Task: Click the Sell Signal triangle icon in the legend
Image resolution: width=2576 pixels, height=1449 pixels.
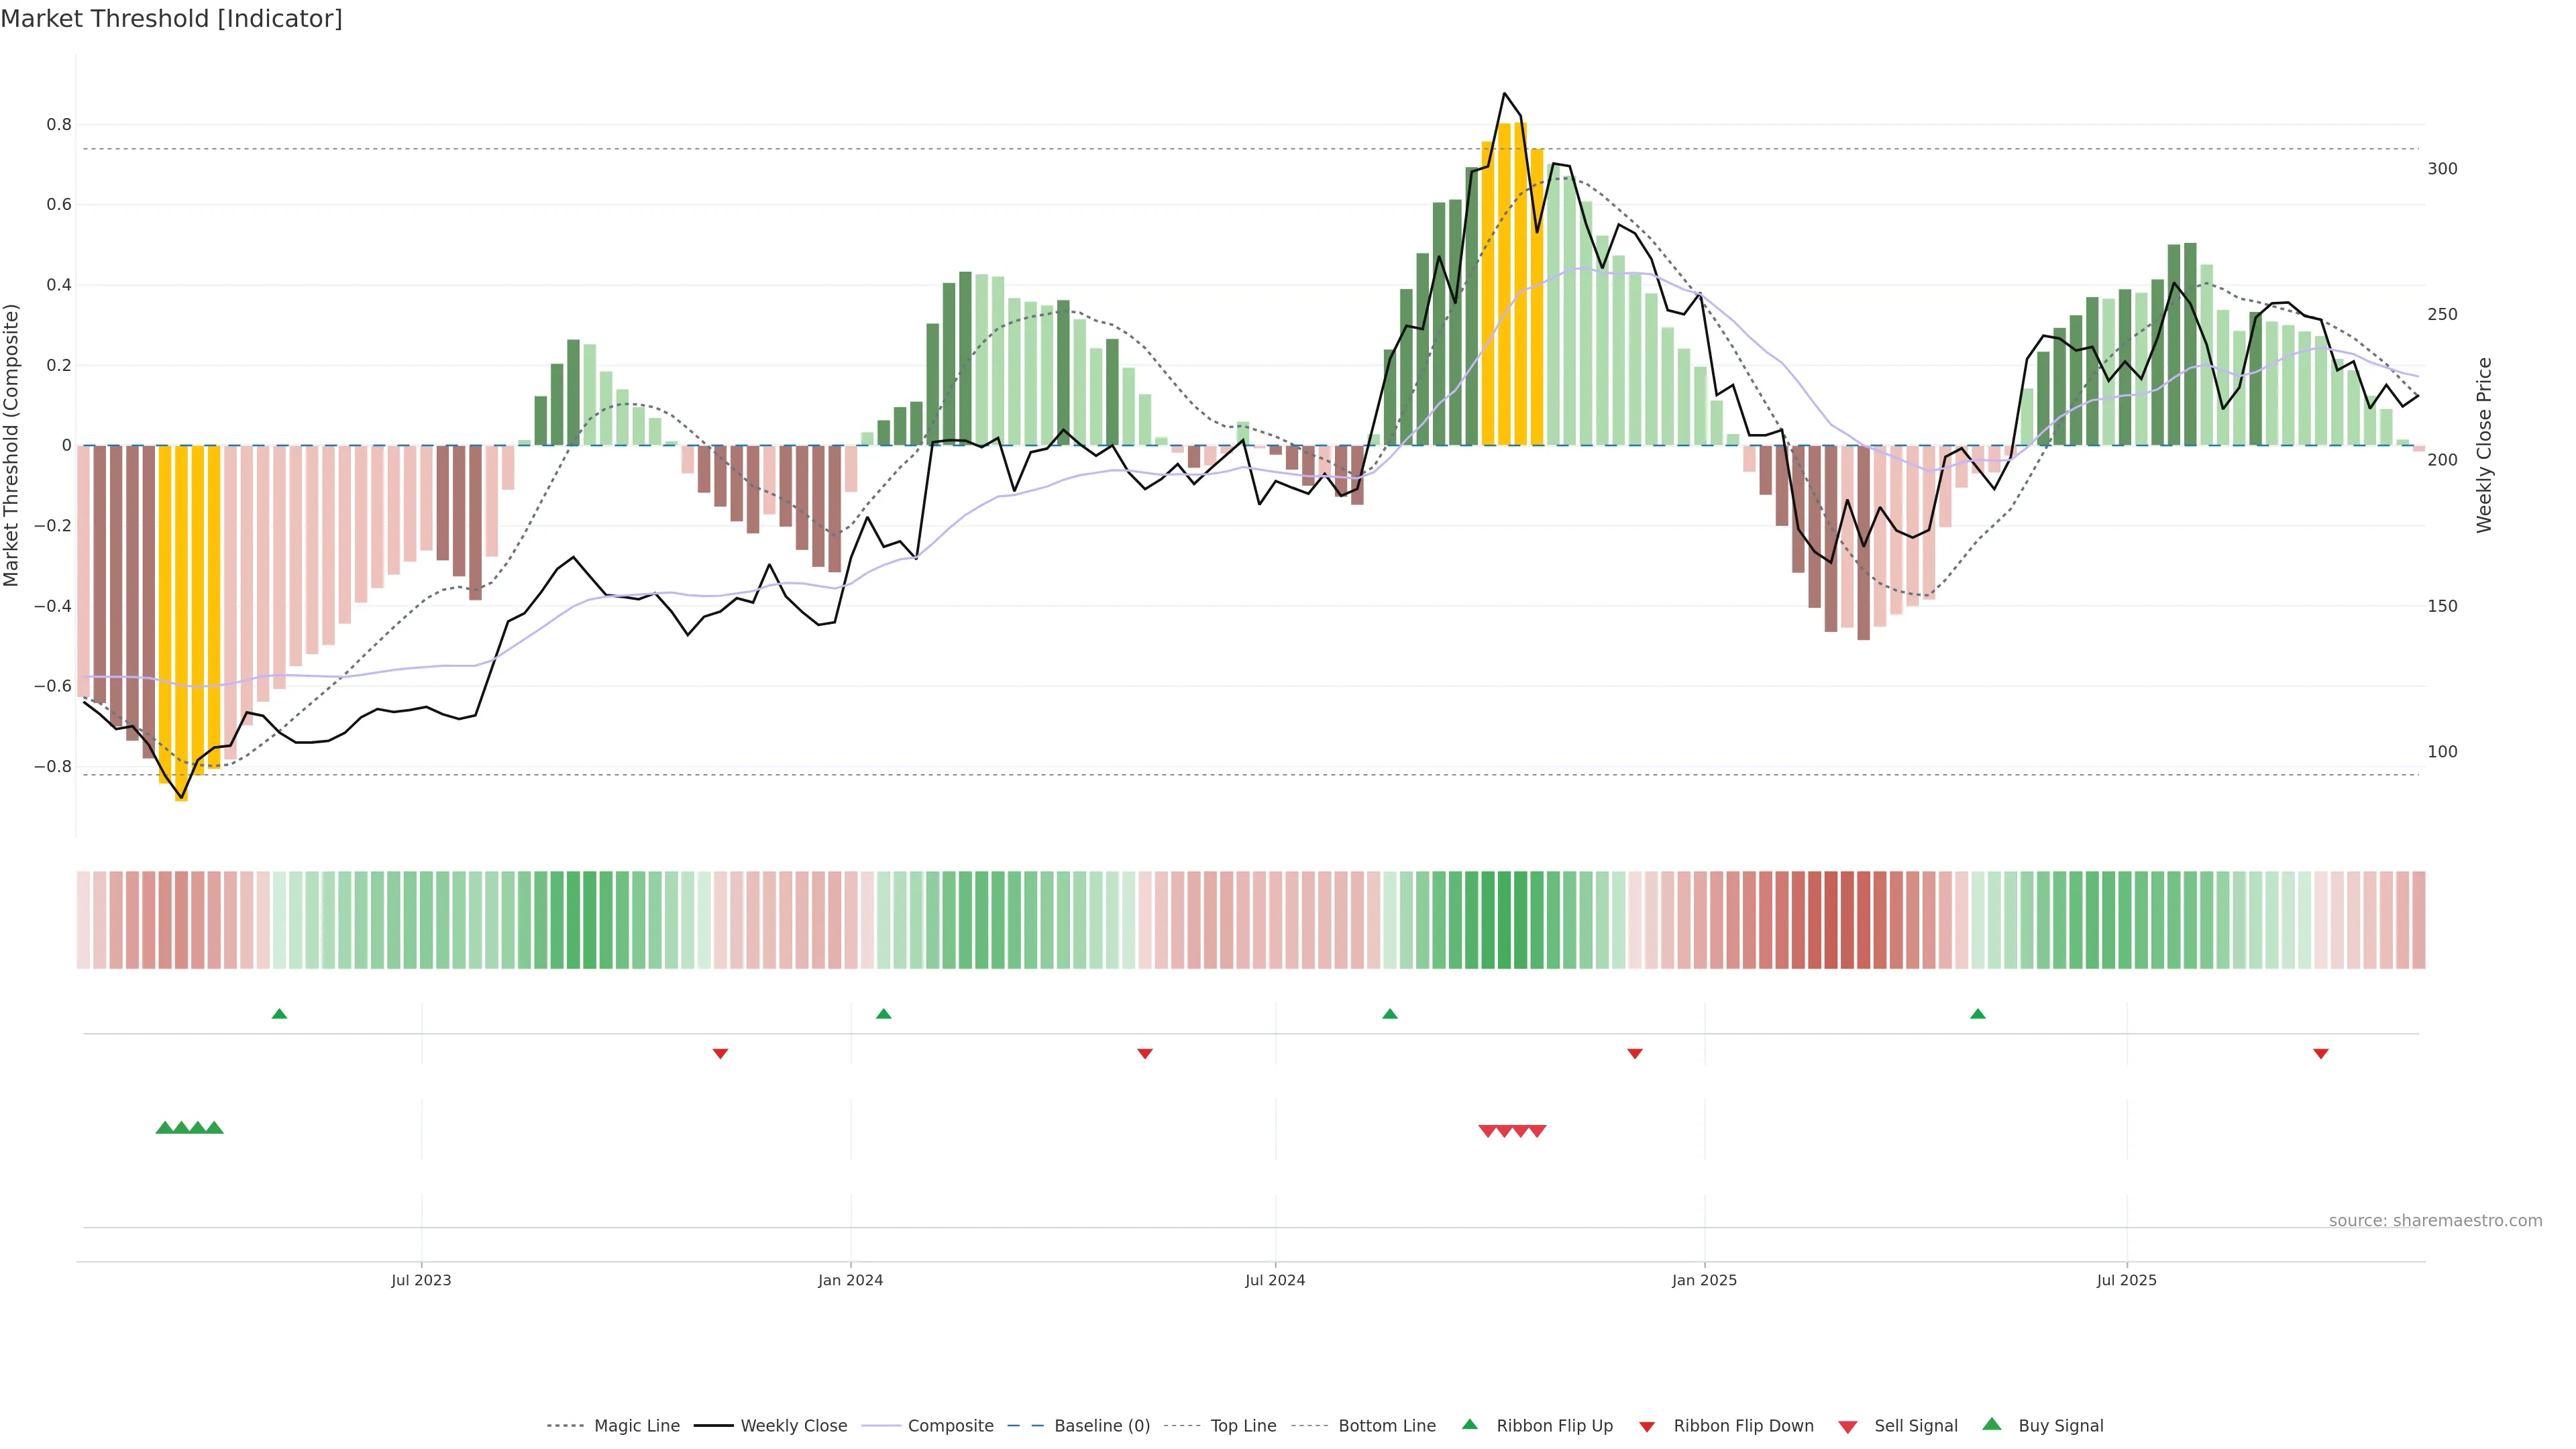Action: click(x=1848, y=1426)
